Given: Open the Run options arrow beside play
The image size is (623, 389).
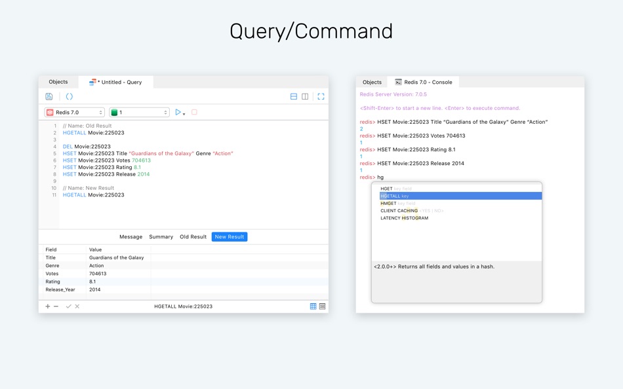Looking at the screenshot, I should point(184,115).
